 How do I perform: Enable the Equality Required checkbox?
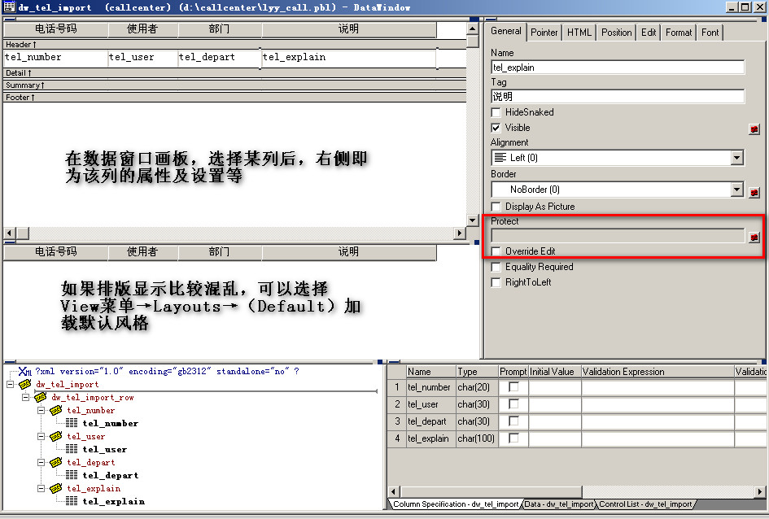pyautogui.click(x=496, y=267)
